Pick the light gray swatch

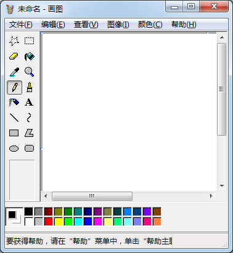[39, 222]
